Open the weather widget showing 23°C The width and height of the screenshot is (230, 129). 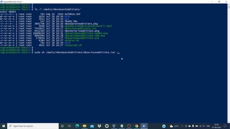coord(174,126)
